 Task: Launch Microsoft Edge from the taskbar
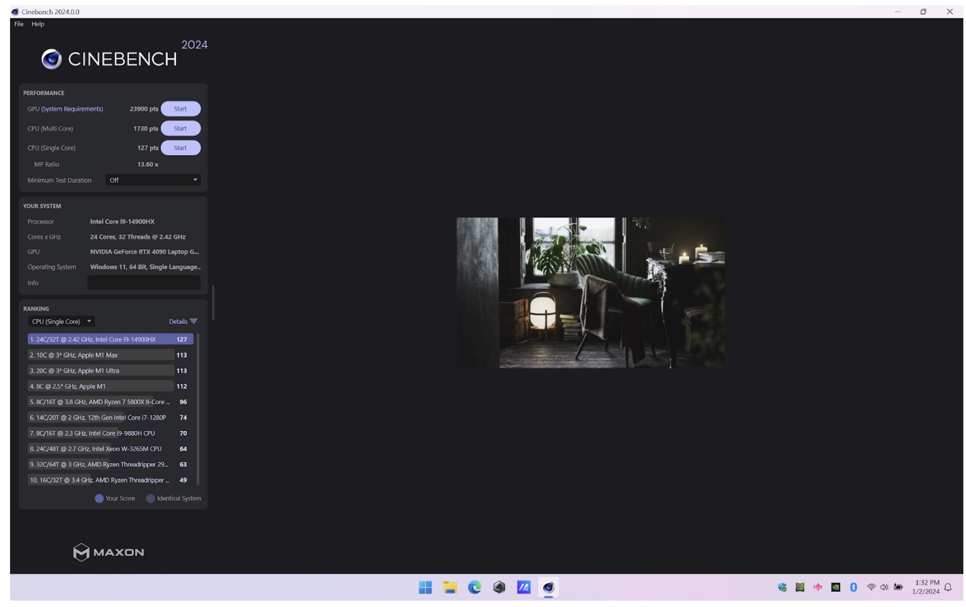475,587
